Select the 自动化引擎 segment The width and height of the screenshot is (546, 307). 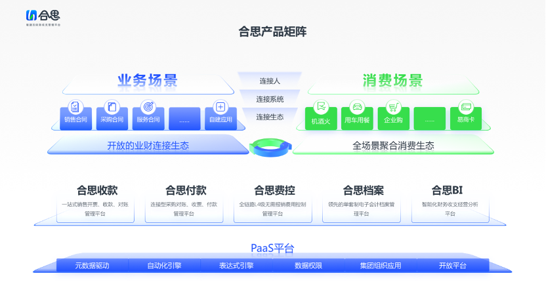[x=164, y=266]
